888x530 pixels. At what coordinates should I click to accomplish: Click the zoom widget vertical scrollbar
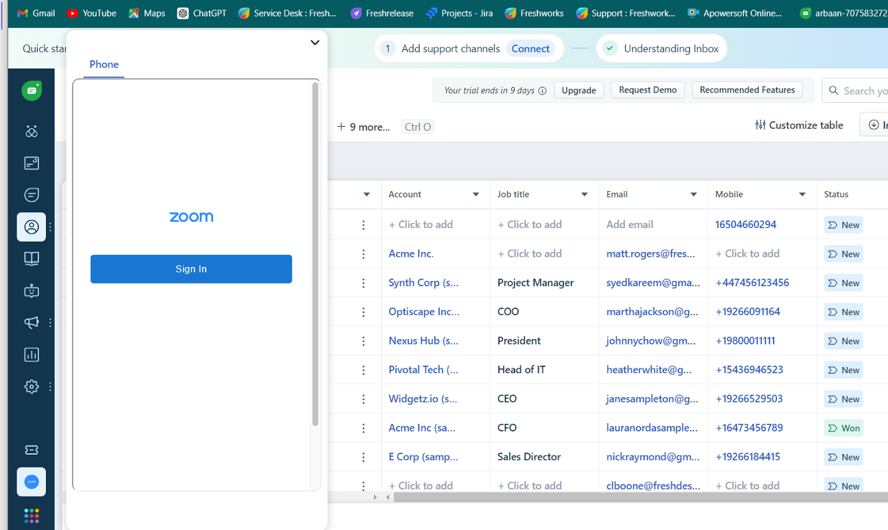315,254
